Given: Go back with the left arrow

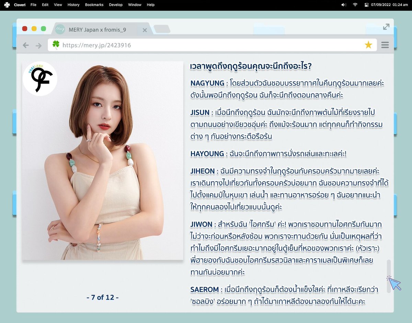Looking at the screenshot, I should pyautogui.click(x=26, y=45).
